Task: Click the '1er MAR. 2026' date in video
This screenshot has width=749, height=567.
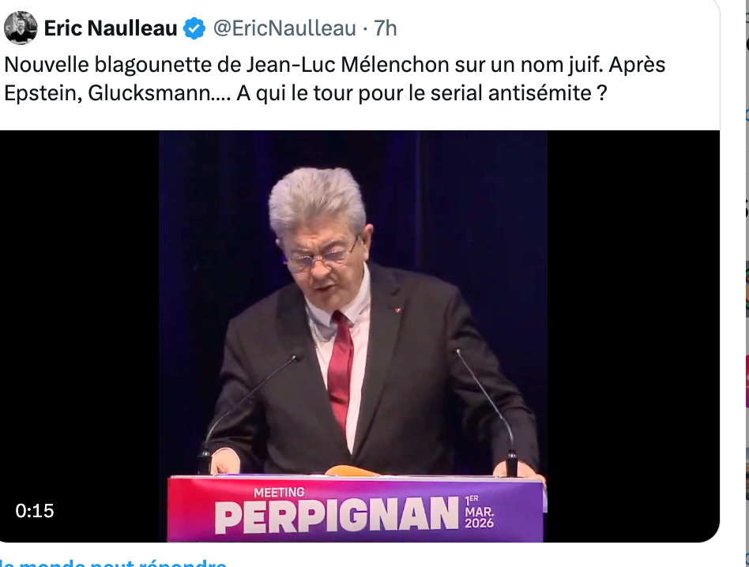Action: coord(479,512)
